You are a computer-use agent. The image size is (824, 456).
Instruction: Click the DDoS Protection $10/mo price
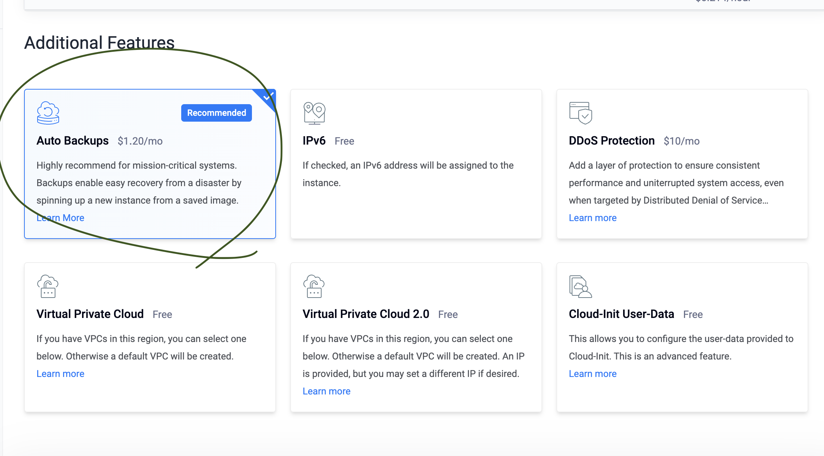[681, 141]
